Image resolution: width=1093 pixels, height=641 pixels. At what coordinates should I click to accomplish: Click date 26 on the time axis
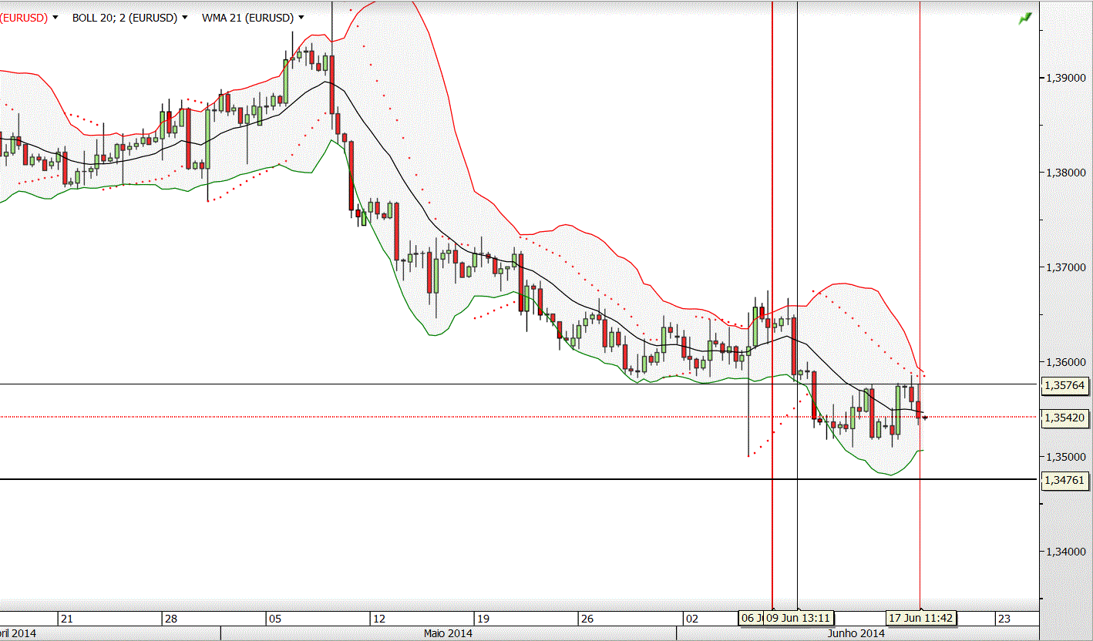click(x=587, y=619)
